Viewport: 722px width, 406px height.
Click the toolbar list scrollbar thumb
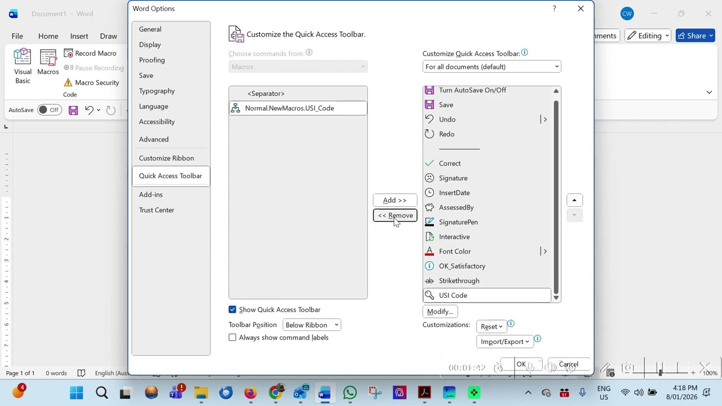pyautogui.click(x=556, y=197)
